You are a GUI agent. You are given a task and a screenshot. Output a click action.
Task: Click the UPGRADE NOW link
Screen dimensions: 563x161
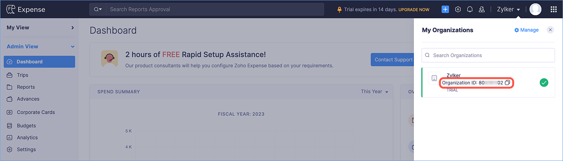point(414,10)
